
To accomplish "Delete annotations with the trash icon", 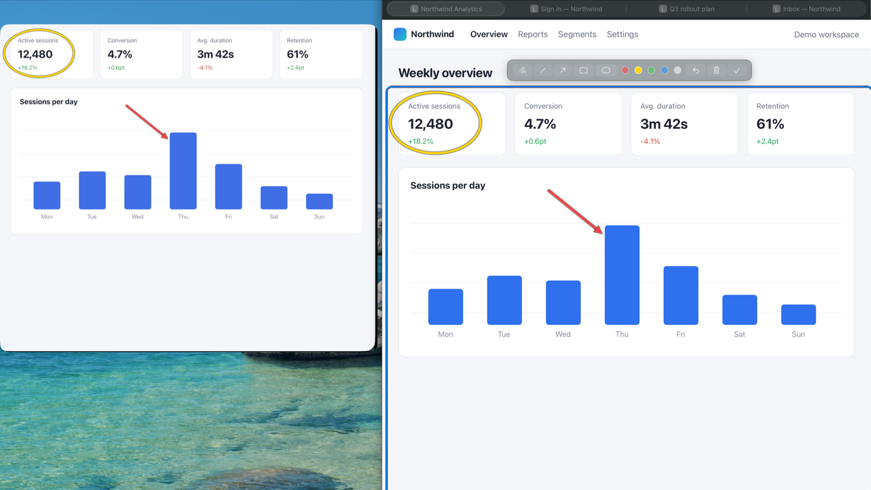I will click(x=717, y=70).
